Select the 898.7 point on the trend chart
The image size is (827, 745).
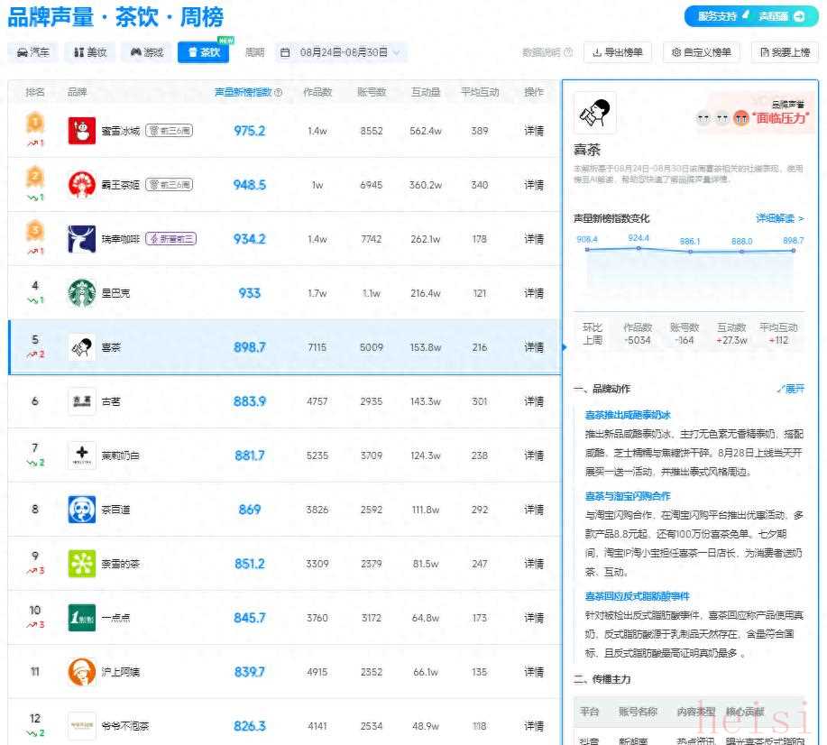pyautogui.click(x=794, y=251)
